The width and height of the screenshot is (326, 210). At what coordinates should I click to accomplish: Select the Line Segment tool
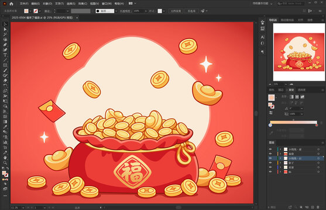point(5,60)
